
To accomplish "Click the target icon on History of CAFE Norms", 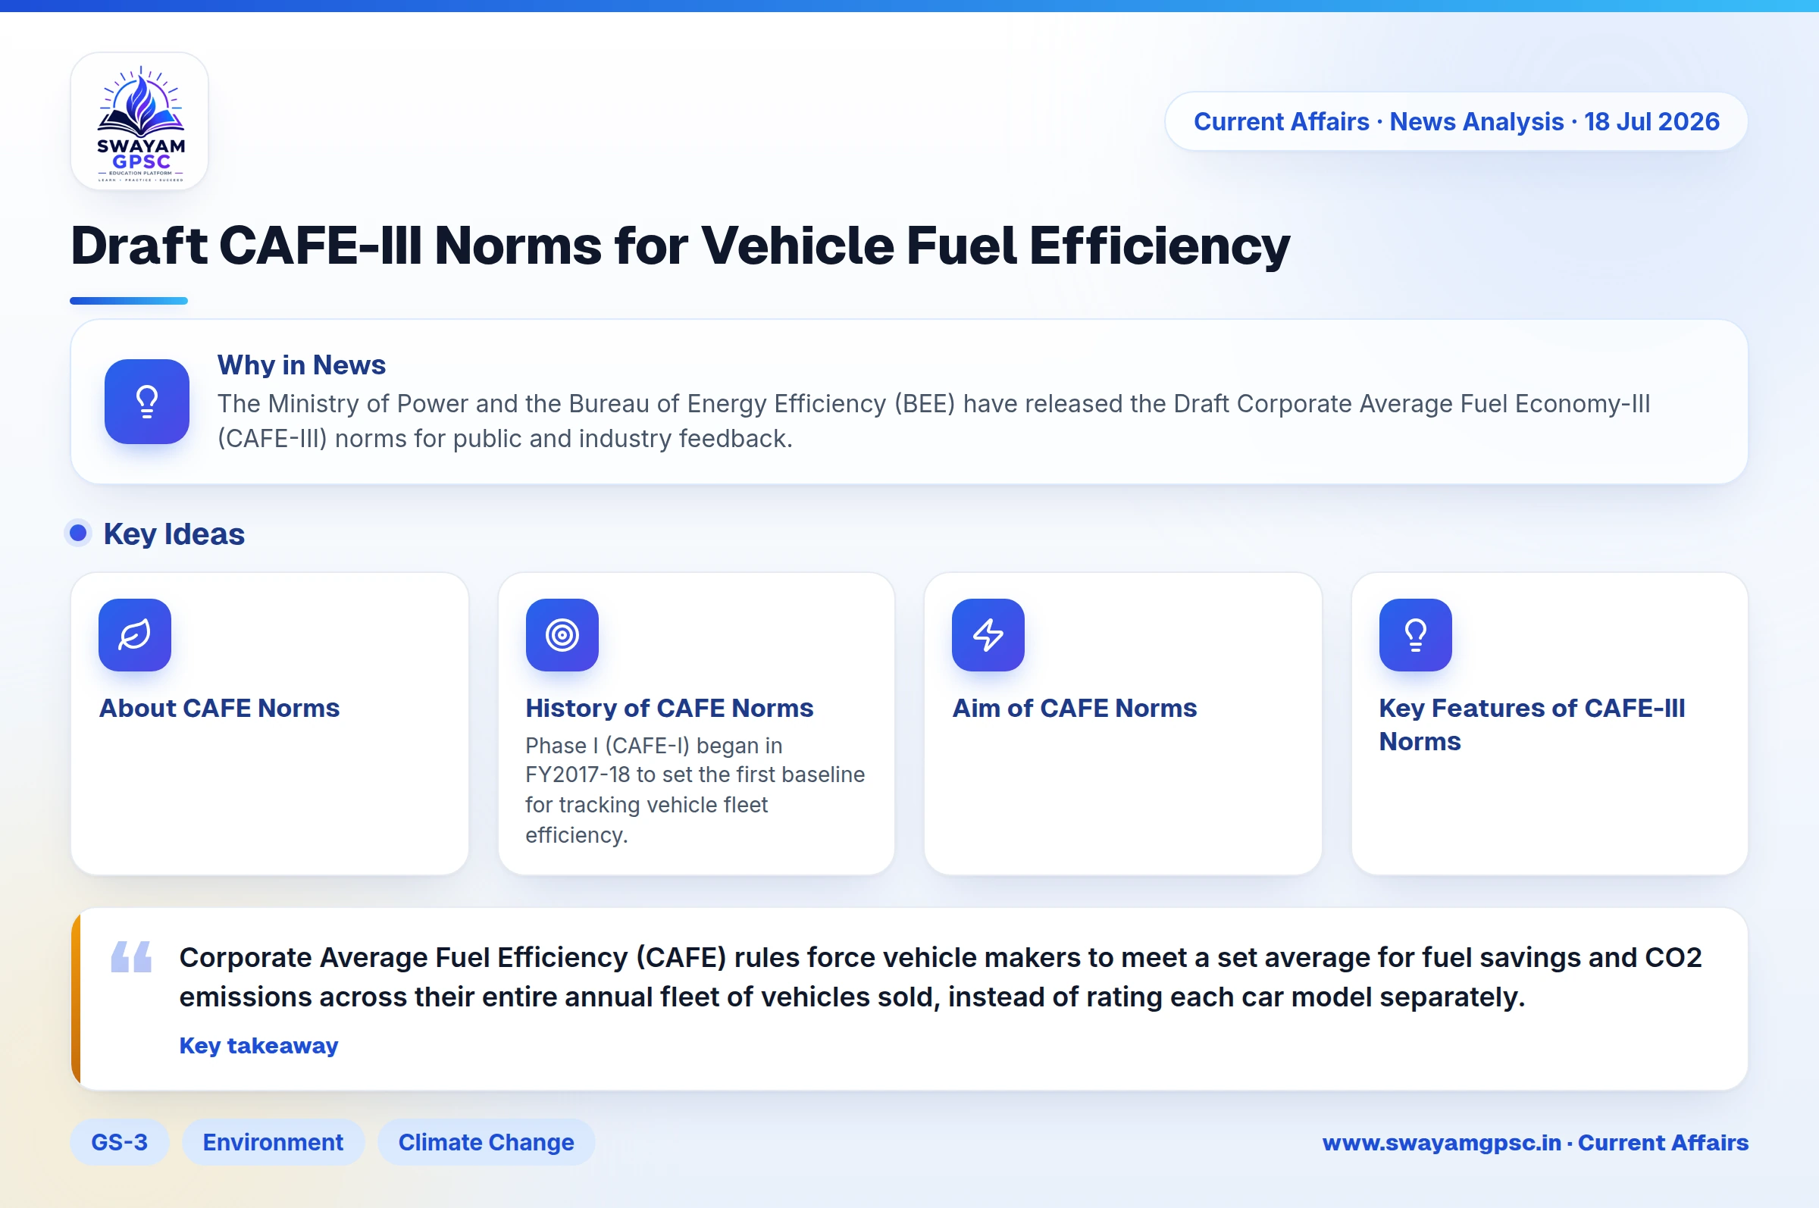I will pyautogui.click(x=562, y=635).
